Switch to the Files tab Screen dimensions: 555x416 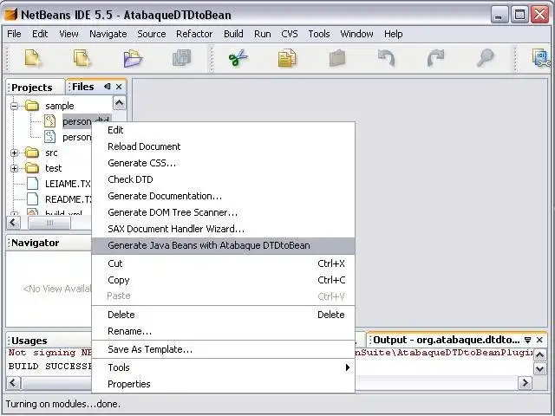tap(83, 87)
